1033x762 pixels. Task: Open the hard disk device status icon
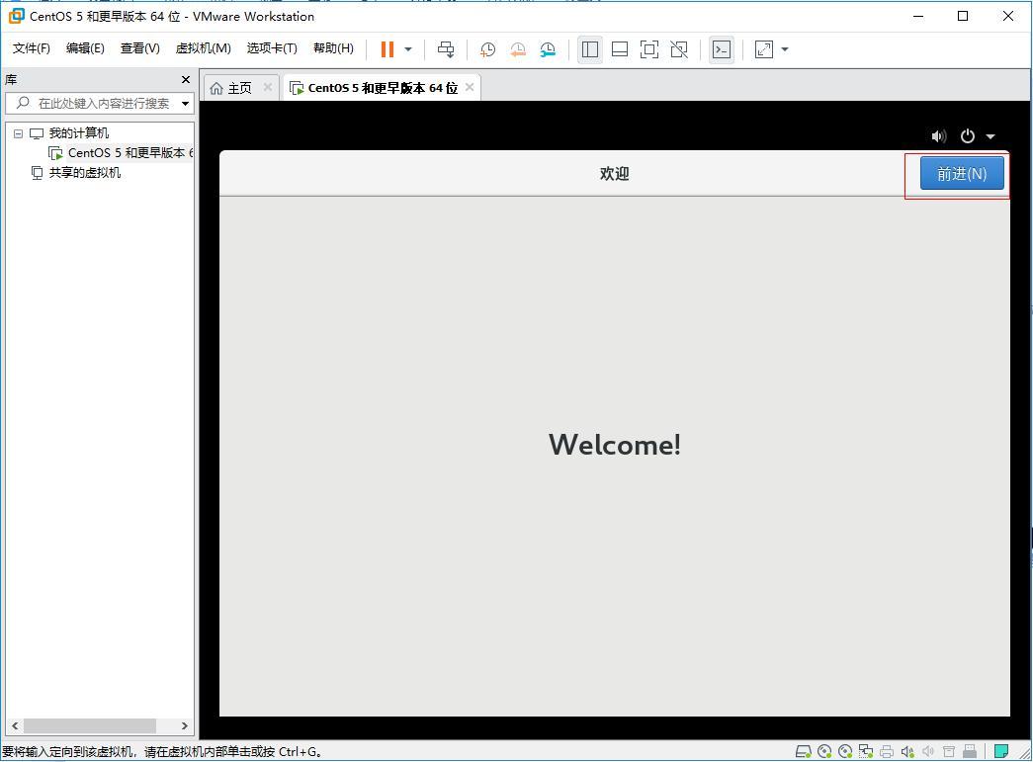[x=804, y=751]
